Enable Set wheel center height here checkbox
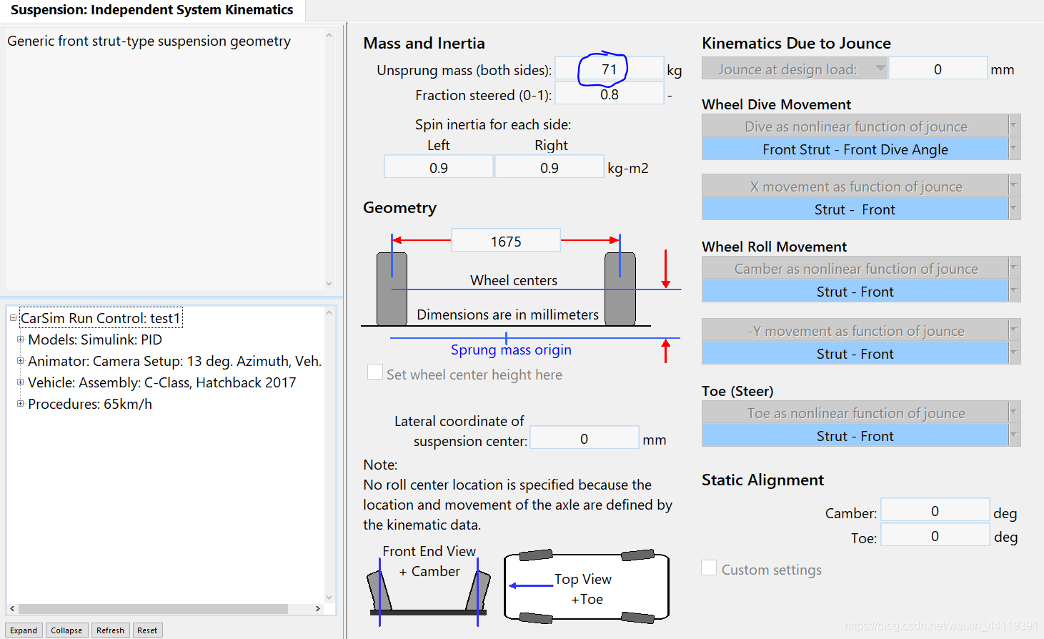1044x639 pixels. click(375, 372)
